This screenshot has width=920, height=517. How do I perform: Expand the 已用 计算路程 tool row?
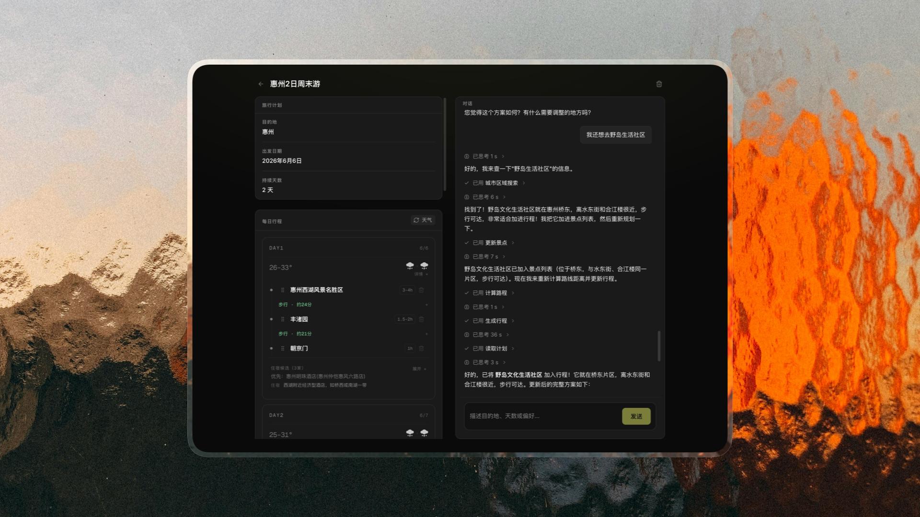[489, 293]
